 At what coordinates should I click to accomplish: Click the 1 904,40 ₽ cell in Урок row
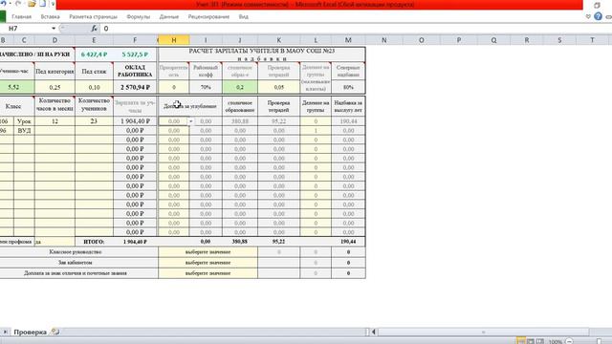pos(135,121)
